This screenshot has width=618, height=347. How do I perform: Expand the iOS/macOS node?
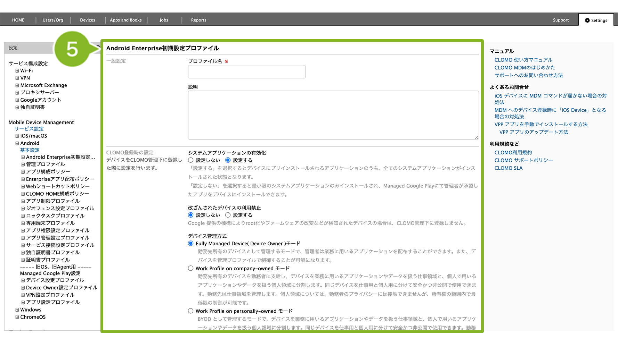pyautogui.click(x=17, y=136)
